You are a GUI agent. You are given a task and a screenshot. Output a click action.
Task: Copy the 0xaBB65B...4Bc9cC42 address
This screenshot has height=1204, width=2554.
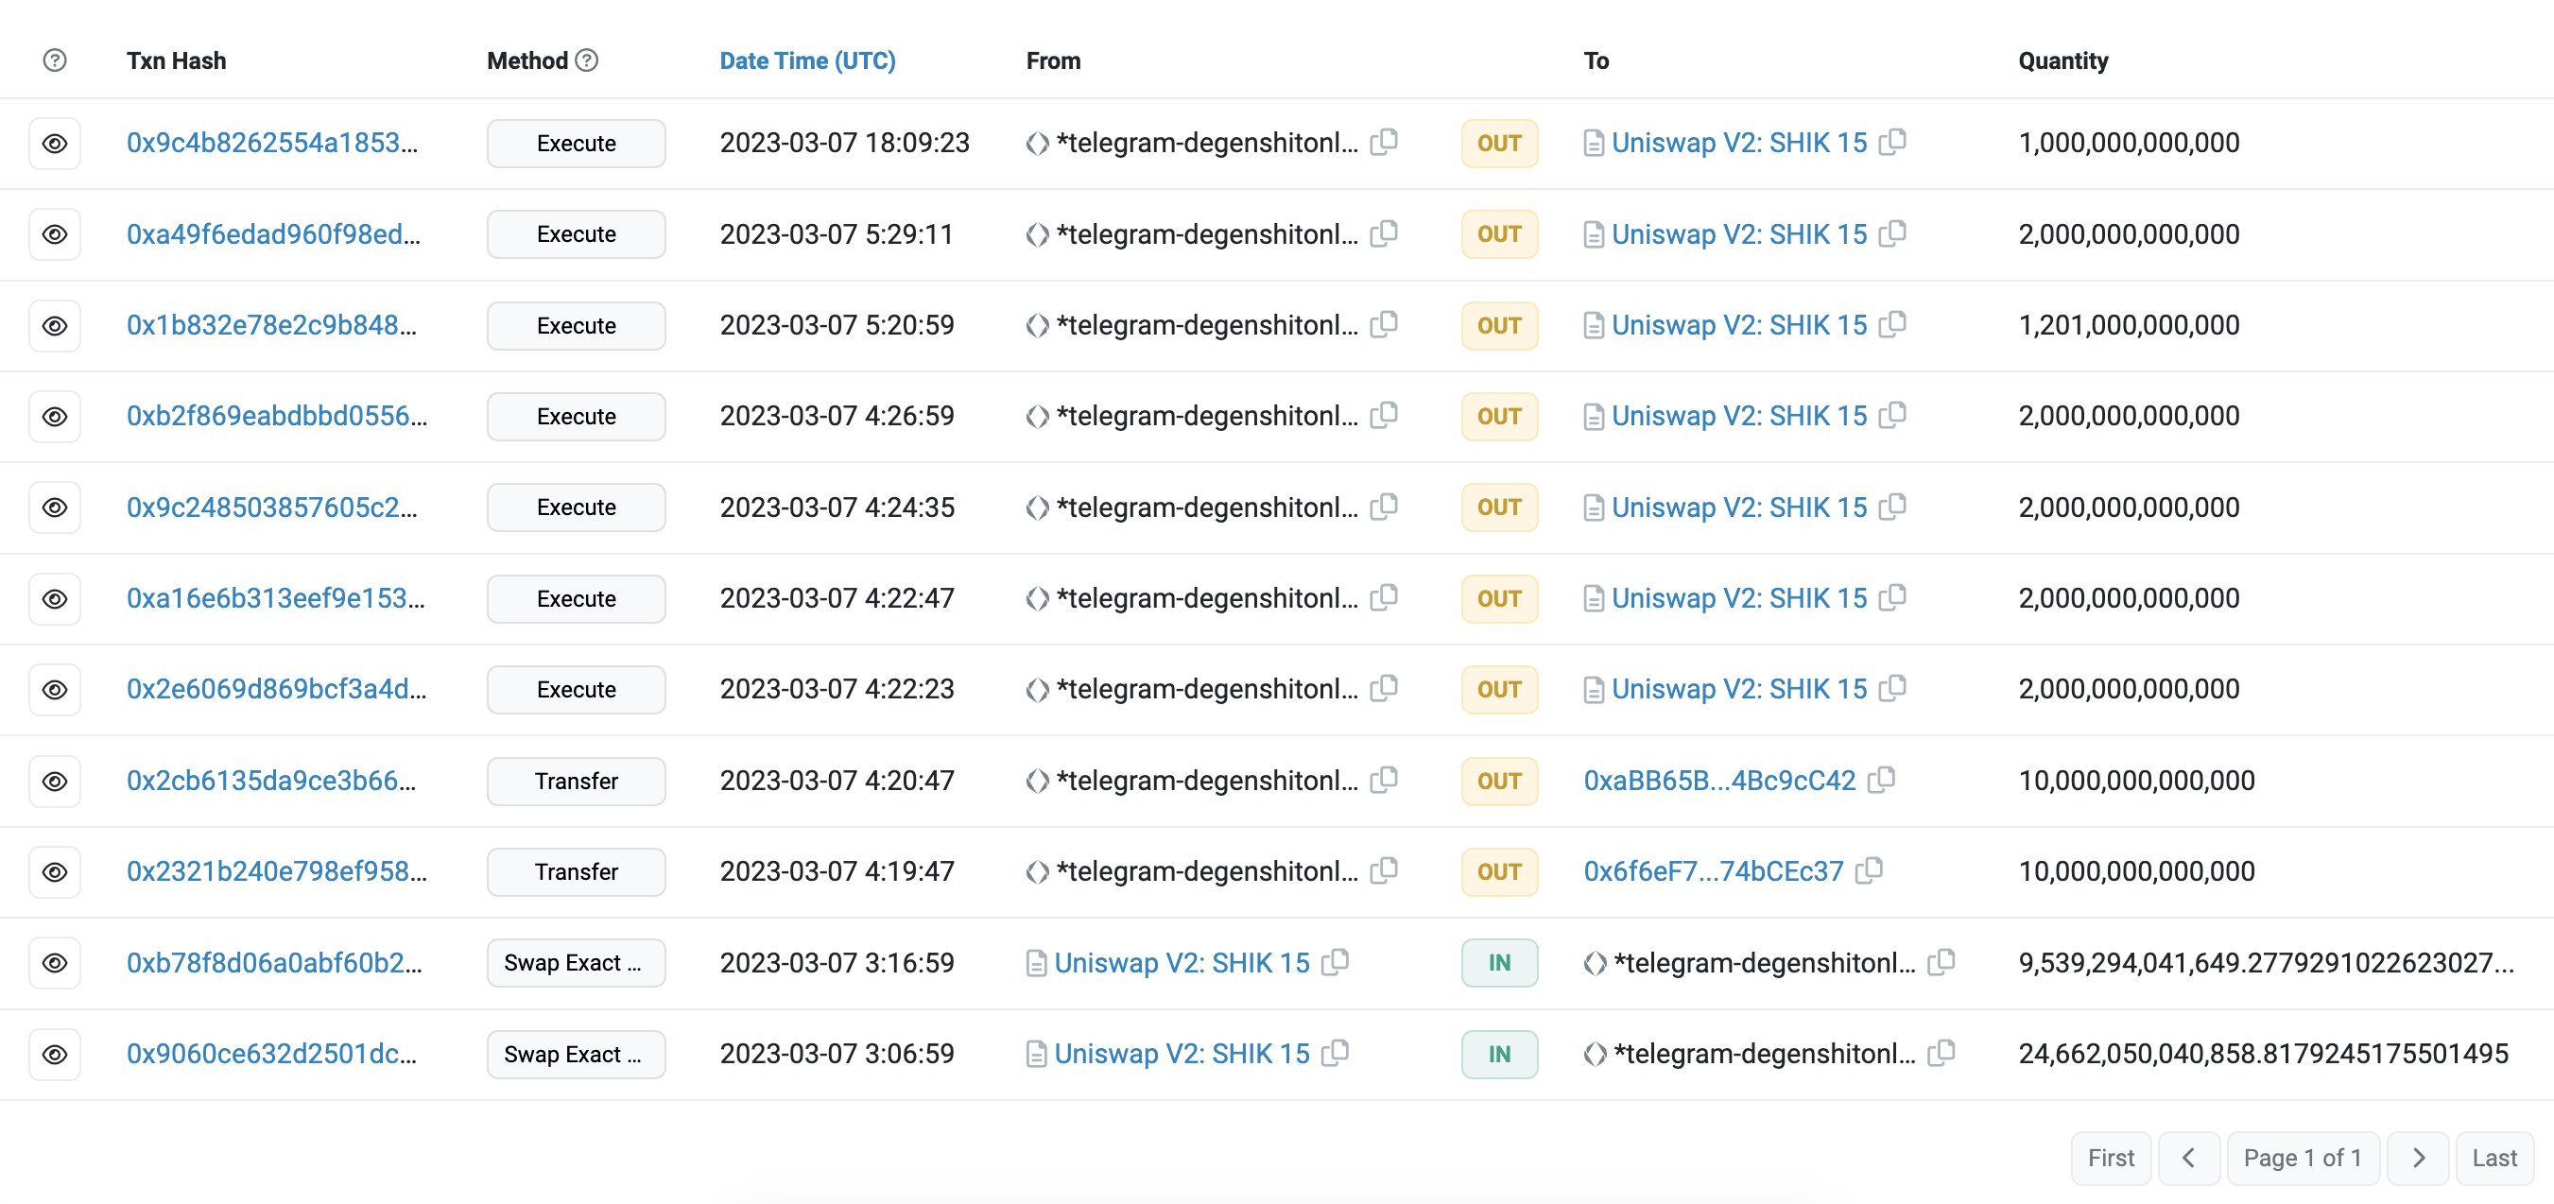tap(1881, 781)
